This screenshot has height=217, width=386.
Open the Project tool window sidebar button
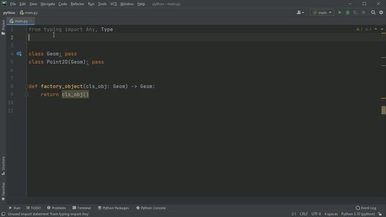[3, 27]
